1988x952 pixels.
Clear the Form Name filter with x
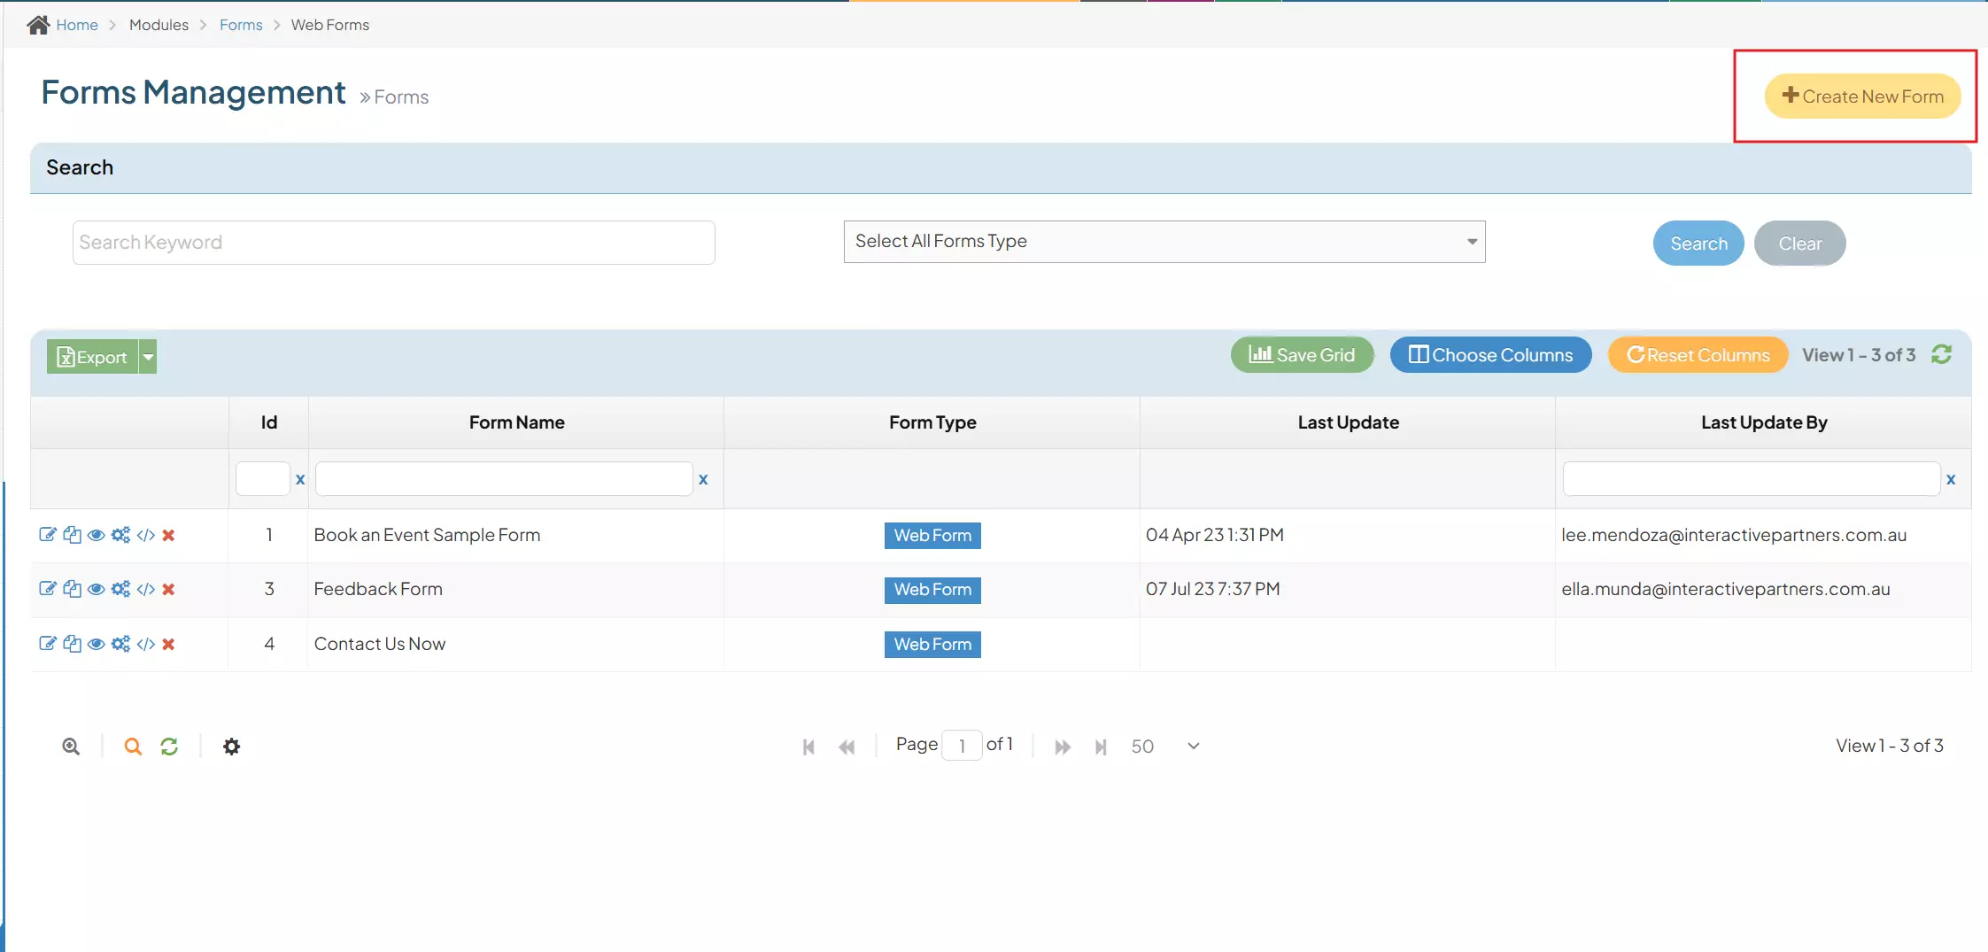(703, 478)
